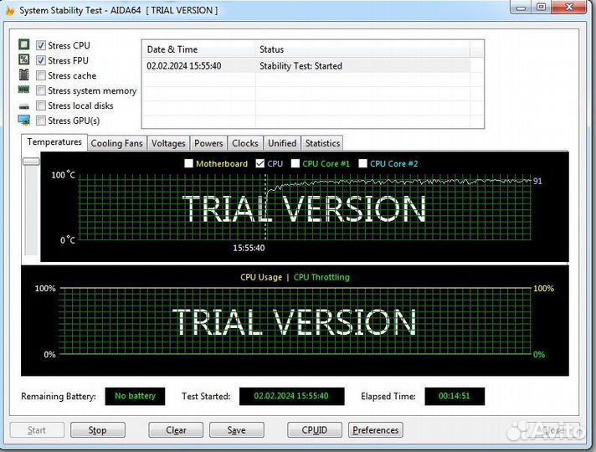The width and height of the screenshot is (596, 452).
Task: Open the Voltages tab
Action: tap(168, 143)
